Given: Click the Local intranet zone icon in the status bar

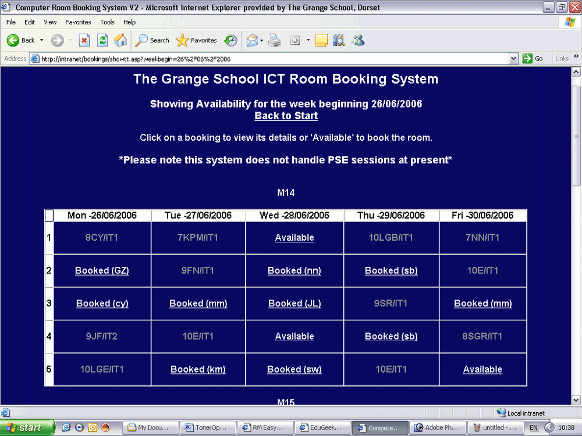Looking at the screenshot, I should [501, 413].
